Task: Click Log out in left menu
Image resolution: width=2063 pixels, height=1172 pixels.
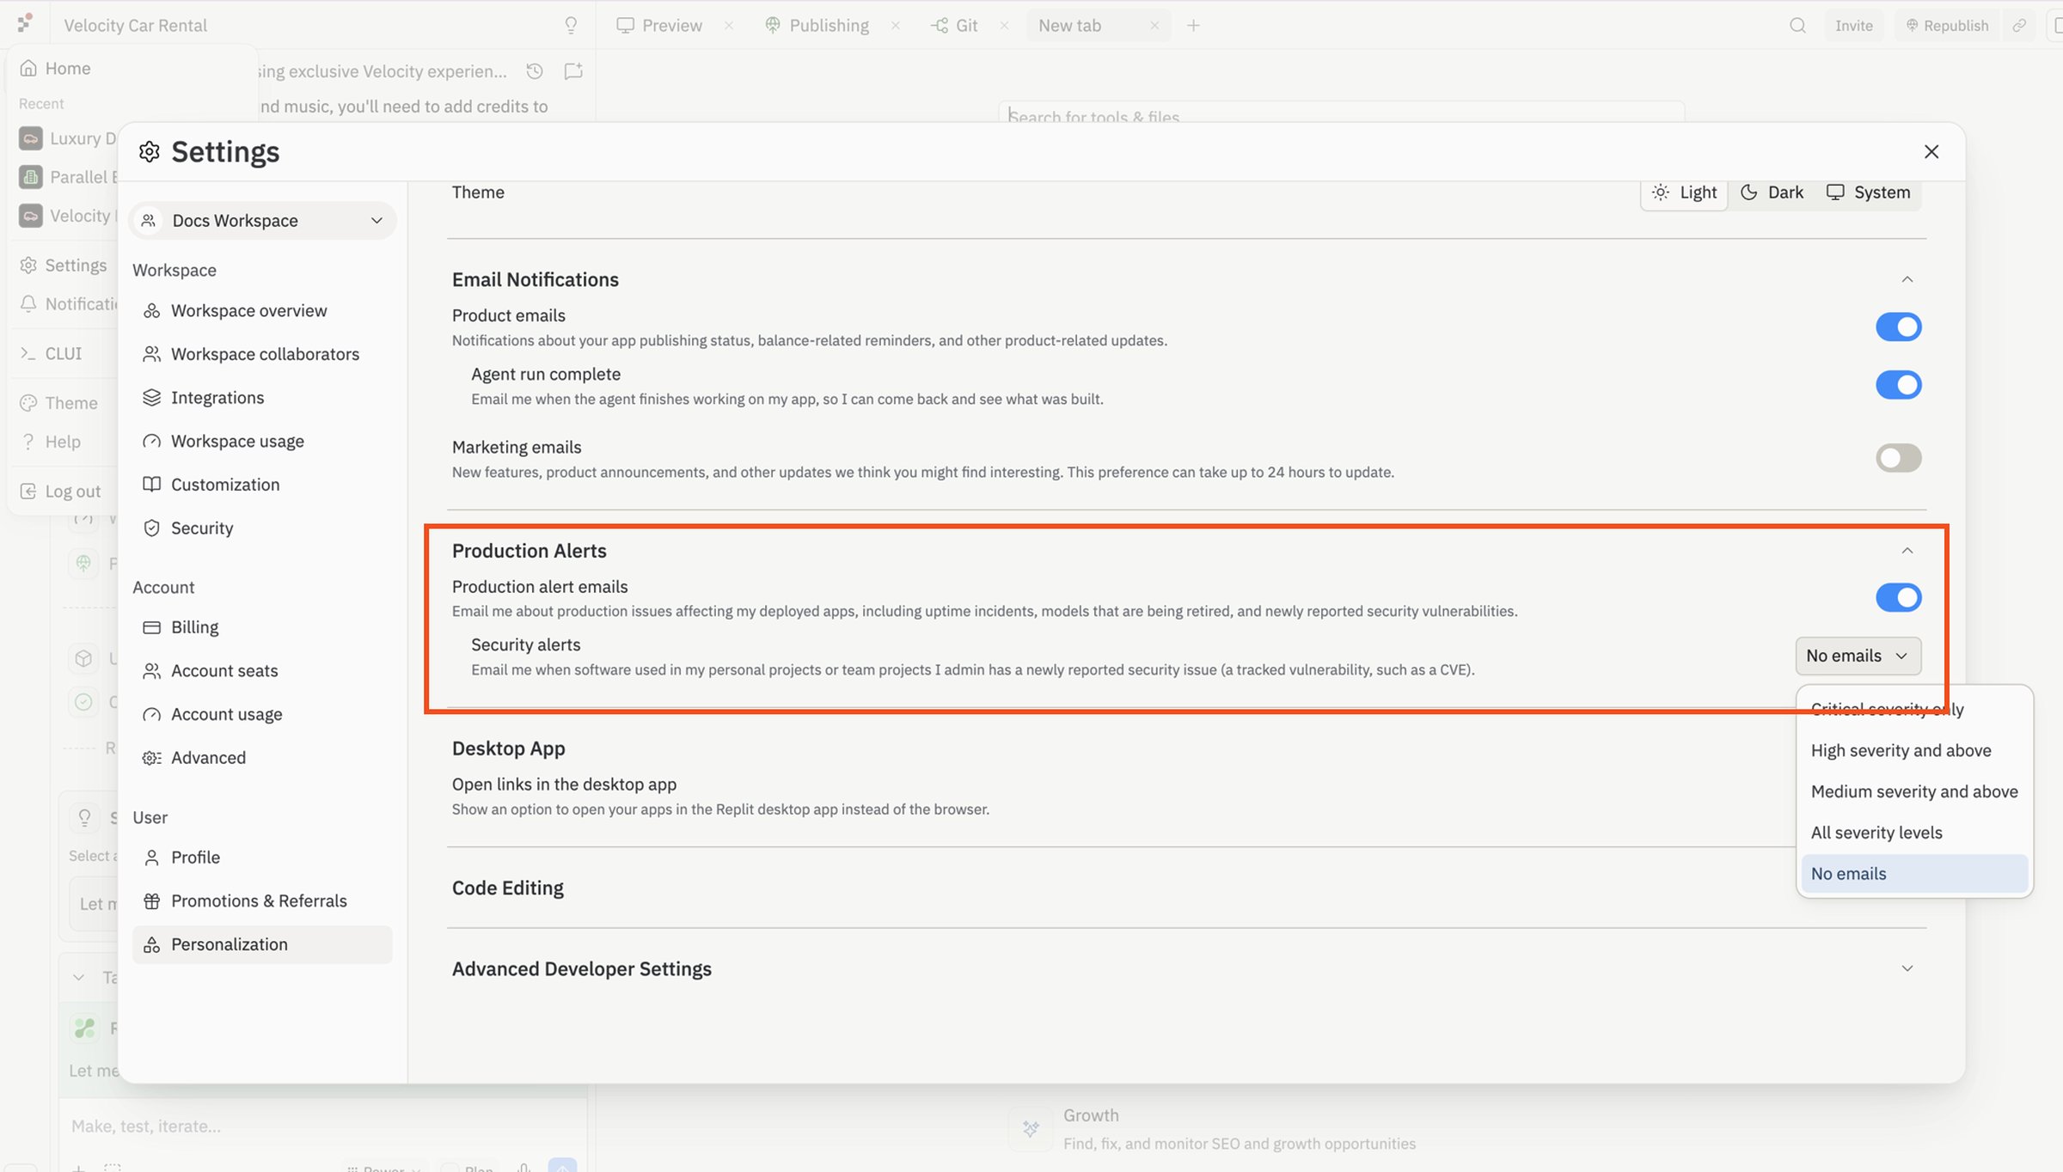Action: click(x=61, y=491)
